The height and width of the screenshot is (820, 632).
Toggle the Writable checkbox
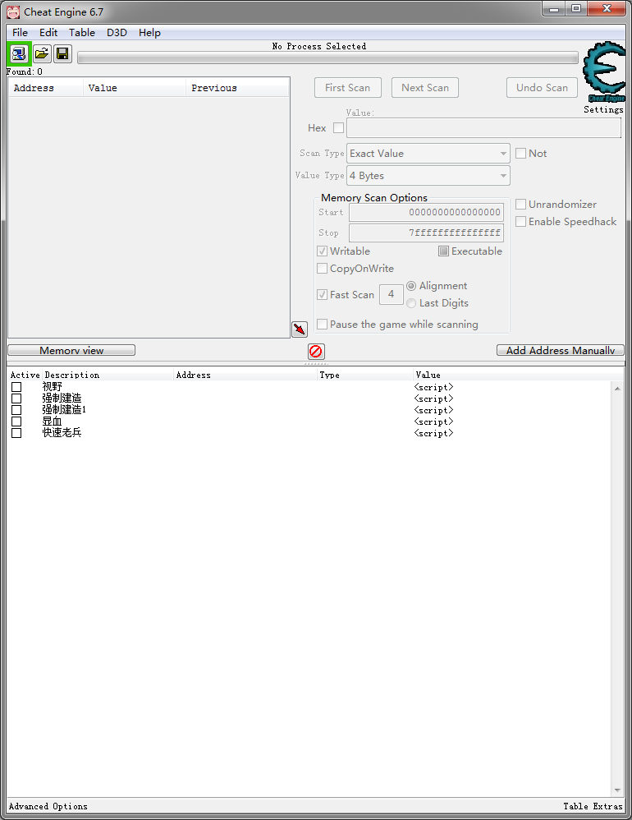323,251
